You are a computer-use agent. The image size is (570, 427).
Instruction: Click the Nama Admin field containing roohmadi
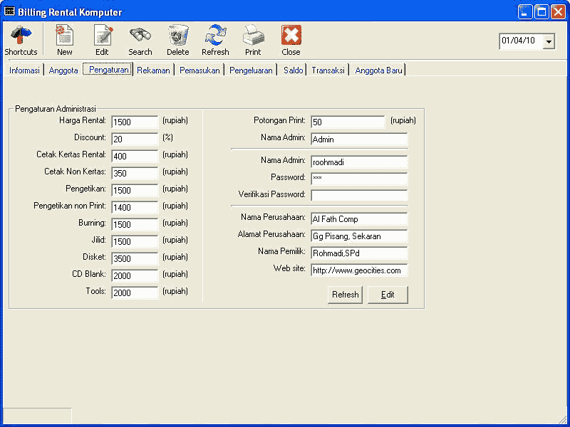(x=359, y=162)
